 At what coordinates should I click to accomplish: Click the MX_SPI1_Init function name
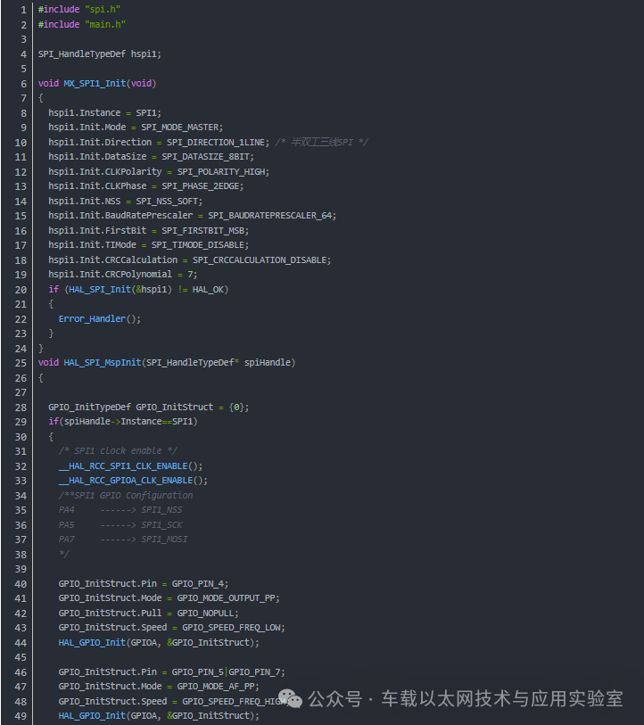point(95,83)
